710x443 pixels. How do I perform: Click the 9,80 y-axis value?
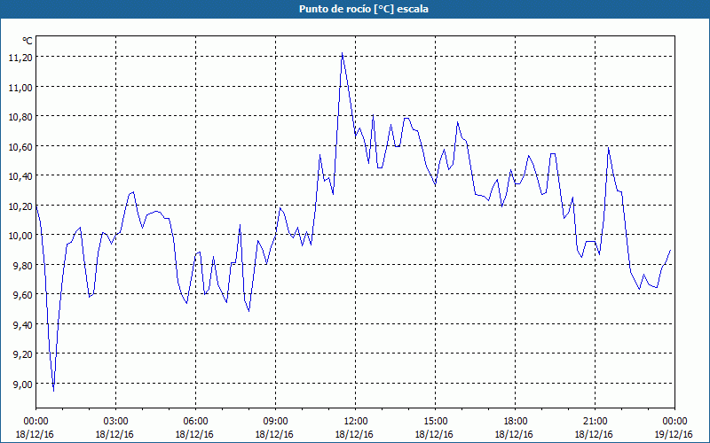pos(23,265)
